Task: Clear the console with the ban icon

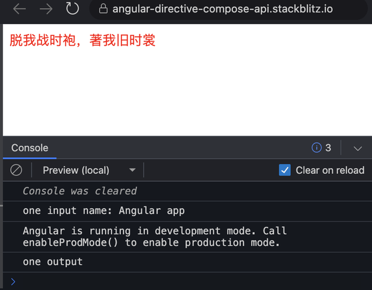Action: [16, 170]
